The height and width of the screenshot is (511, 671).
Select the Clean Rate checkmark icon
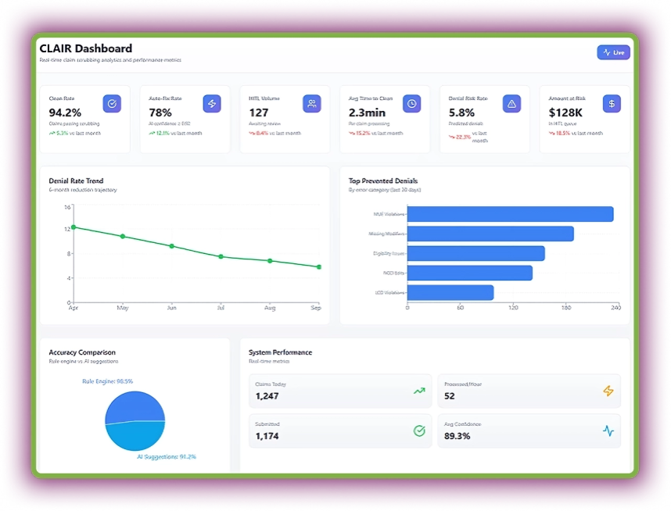click(111, 103)
